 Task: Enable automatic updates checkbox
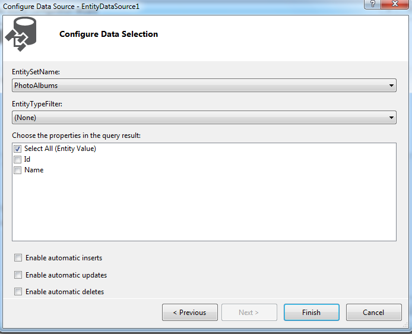(18, 275)
